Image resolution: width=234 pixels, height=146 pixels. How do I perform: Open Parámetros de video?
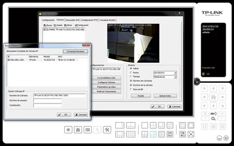point(106,87)
